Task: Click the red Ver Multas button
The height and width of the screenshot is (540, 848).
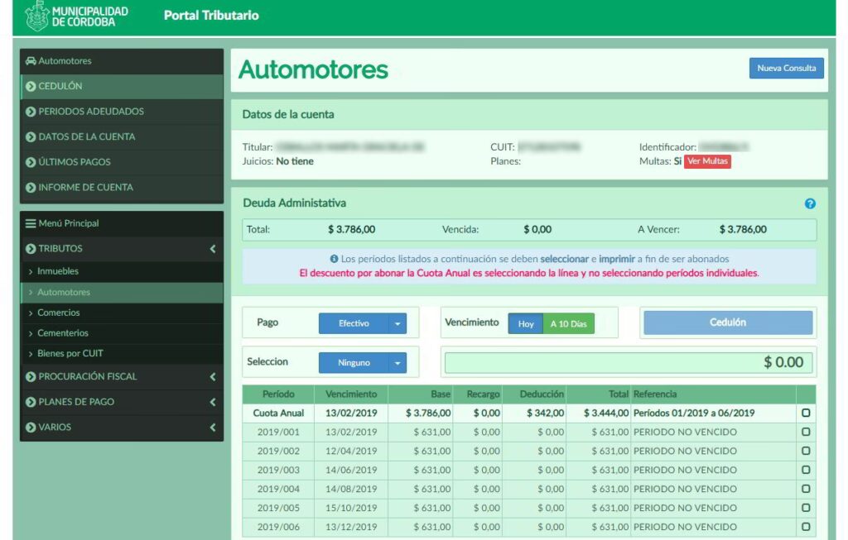Action: pos(707,161)
